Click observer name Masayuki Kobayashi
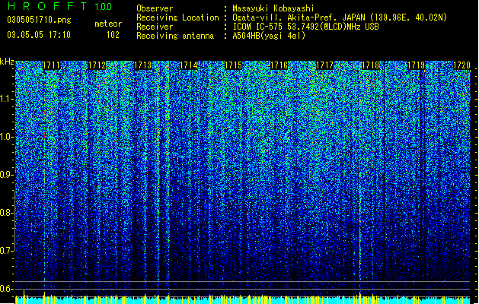Viewport: 479px width, 304px height. 273,8
